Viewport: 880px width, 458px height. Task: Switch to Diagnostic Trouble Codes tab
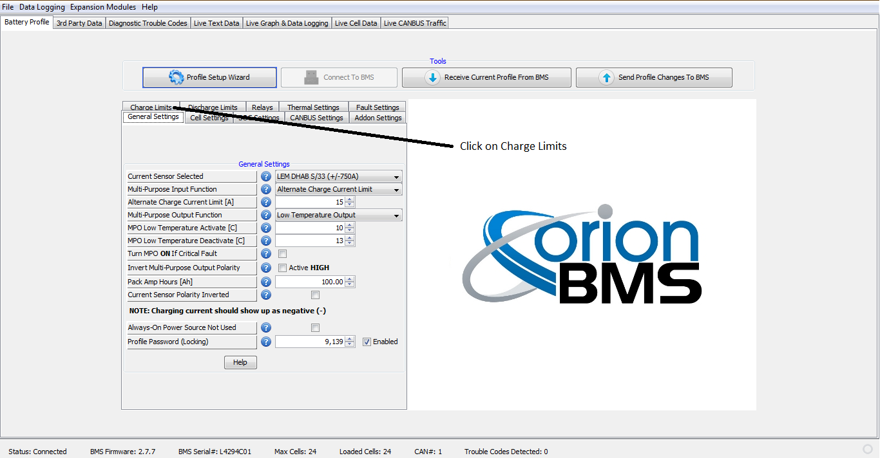click(x=148, y=23)
